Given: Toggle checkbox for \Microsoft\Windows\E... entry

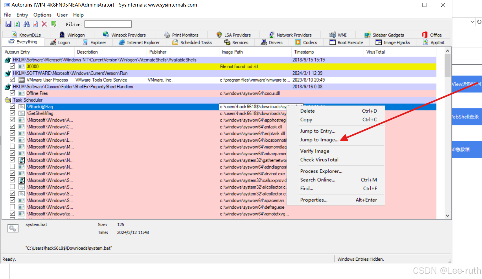Looking at the screenshot, I should coord(12,133).
